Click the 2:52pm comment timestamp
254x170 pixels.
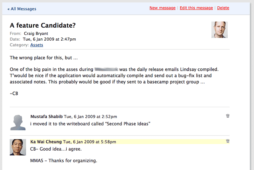click(90, 117)
